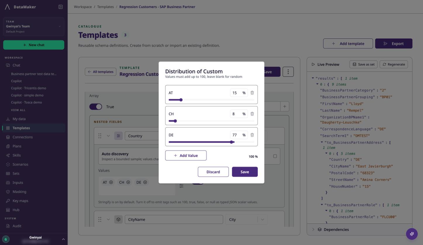Collapse the results array in preview

click(313, 78)
